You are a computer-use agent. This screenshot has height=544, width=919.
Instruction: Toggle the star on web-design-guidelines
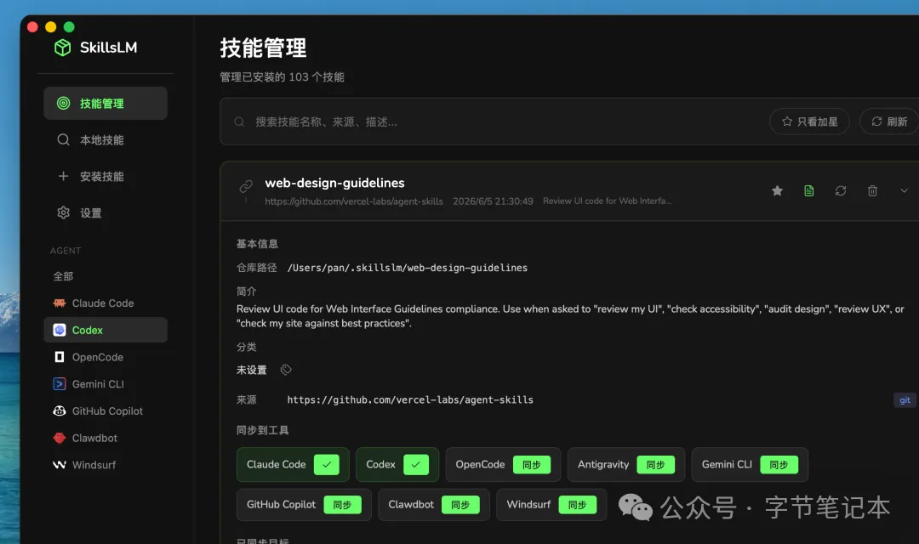pos(777,191)
